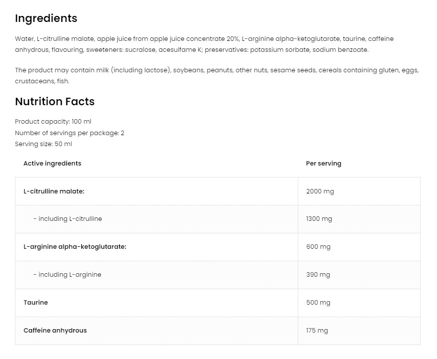
Task: Click the Nutrition Facts heading
Action: [54, 102]
